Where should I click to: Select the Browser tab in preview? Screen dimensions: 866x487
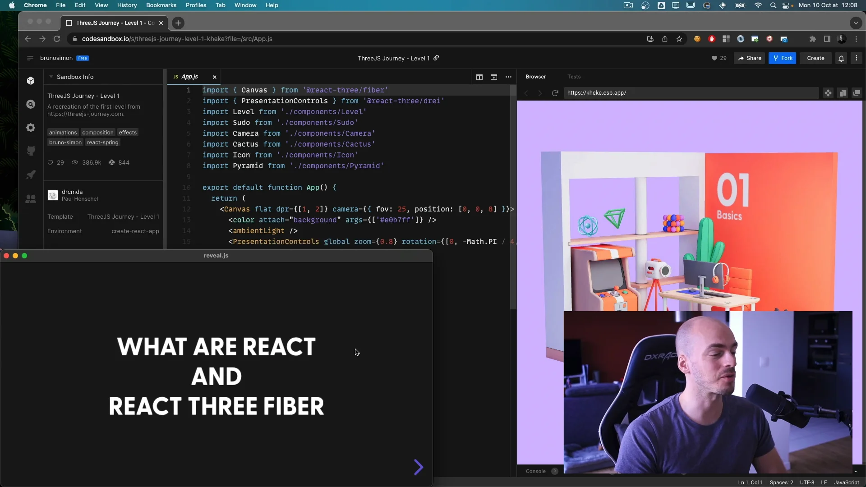coord(536,76)
